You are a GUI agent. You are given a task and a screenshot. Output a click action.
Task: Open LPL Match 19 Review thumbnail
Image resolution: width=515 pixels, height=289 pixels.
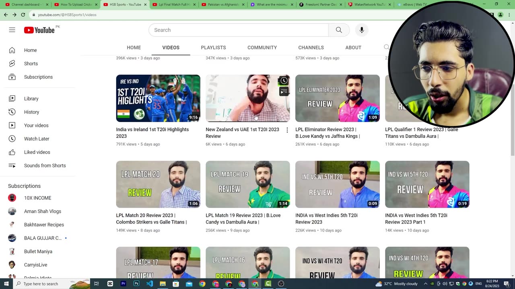point(248,184)
